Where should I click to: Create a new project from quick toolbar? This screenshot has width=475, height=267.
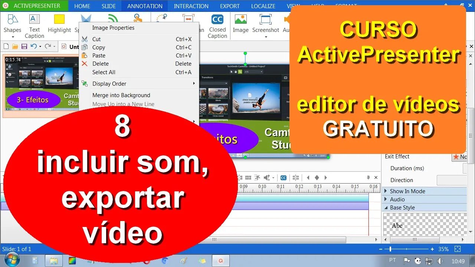coord(6,46)
